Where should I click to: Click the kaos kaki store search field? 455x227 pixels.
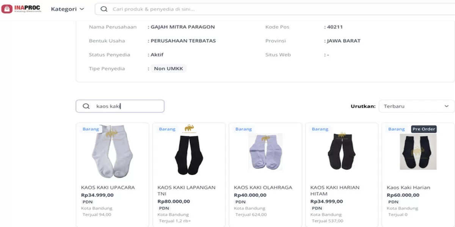coord(120,106)
